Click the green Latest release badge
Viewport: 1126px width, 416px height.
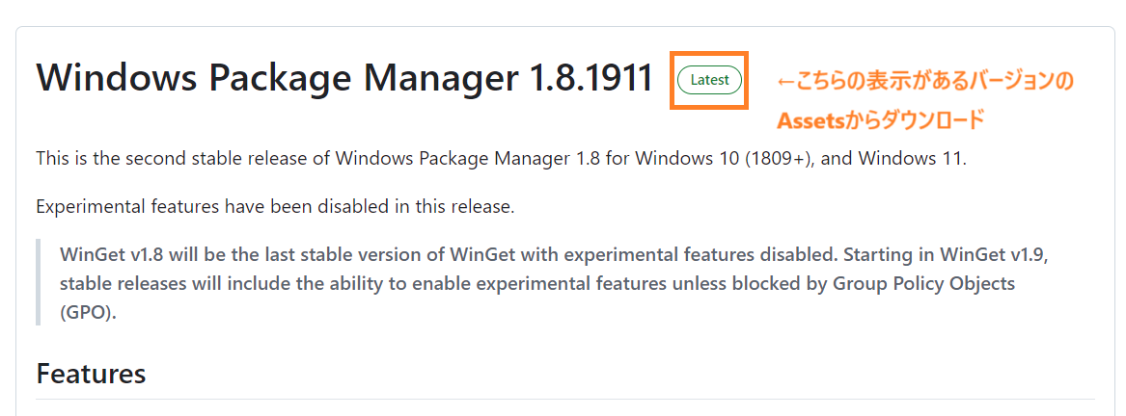709,80
